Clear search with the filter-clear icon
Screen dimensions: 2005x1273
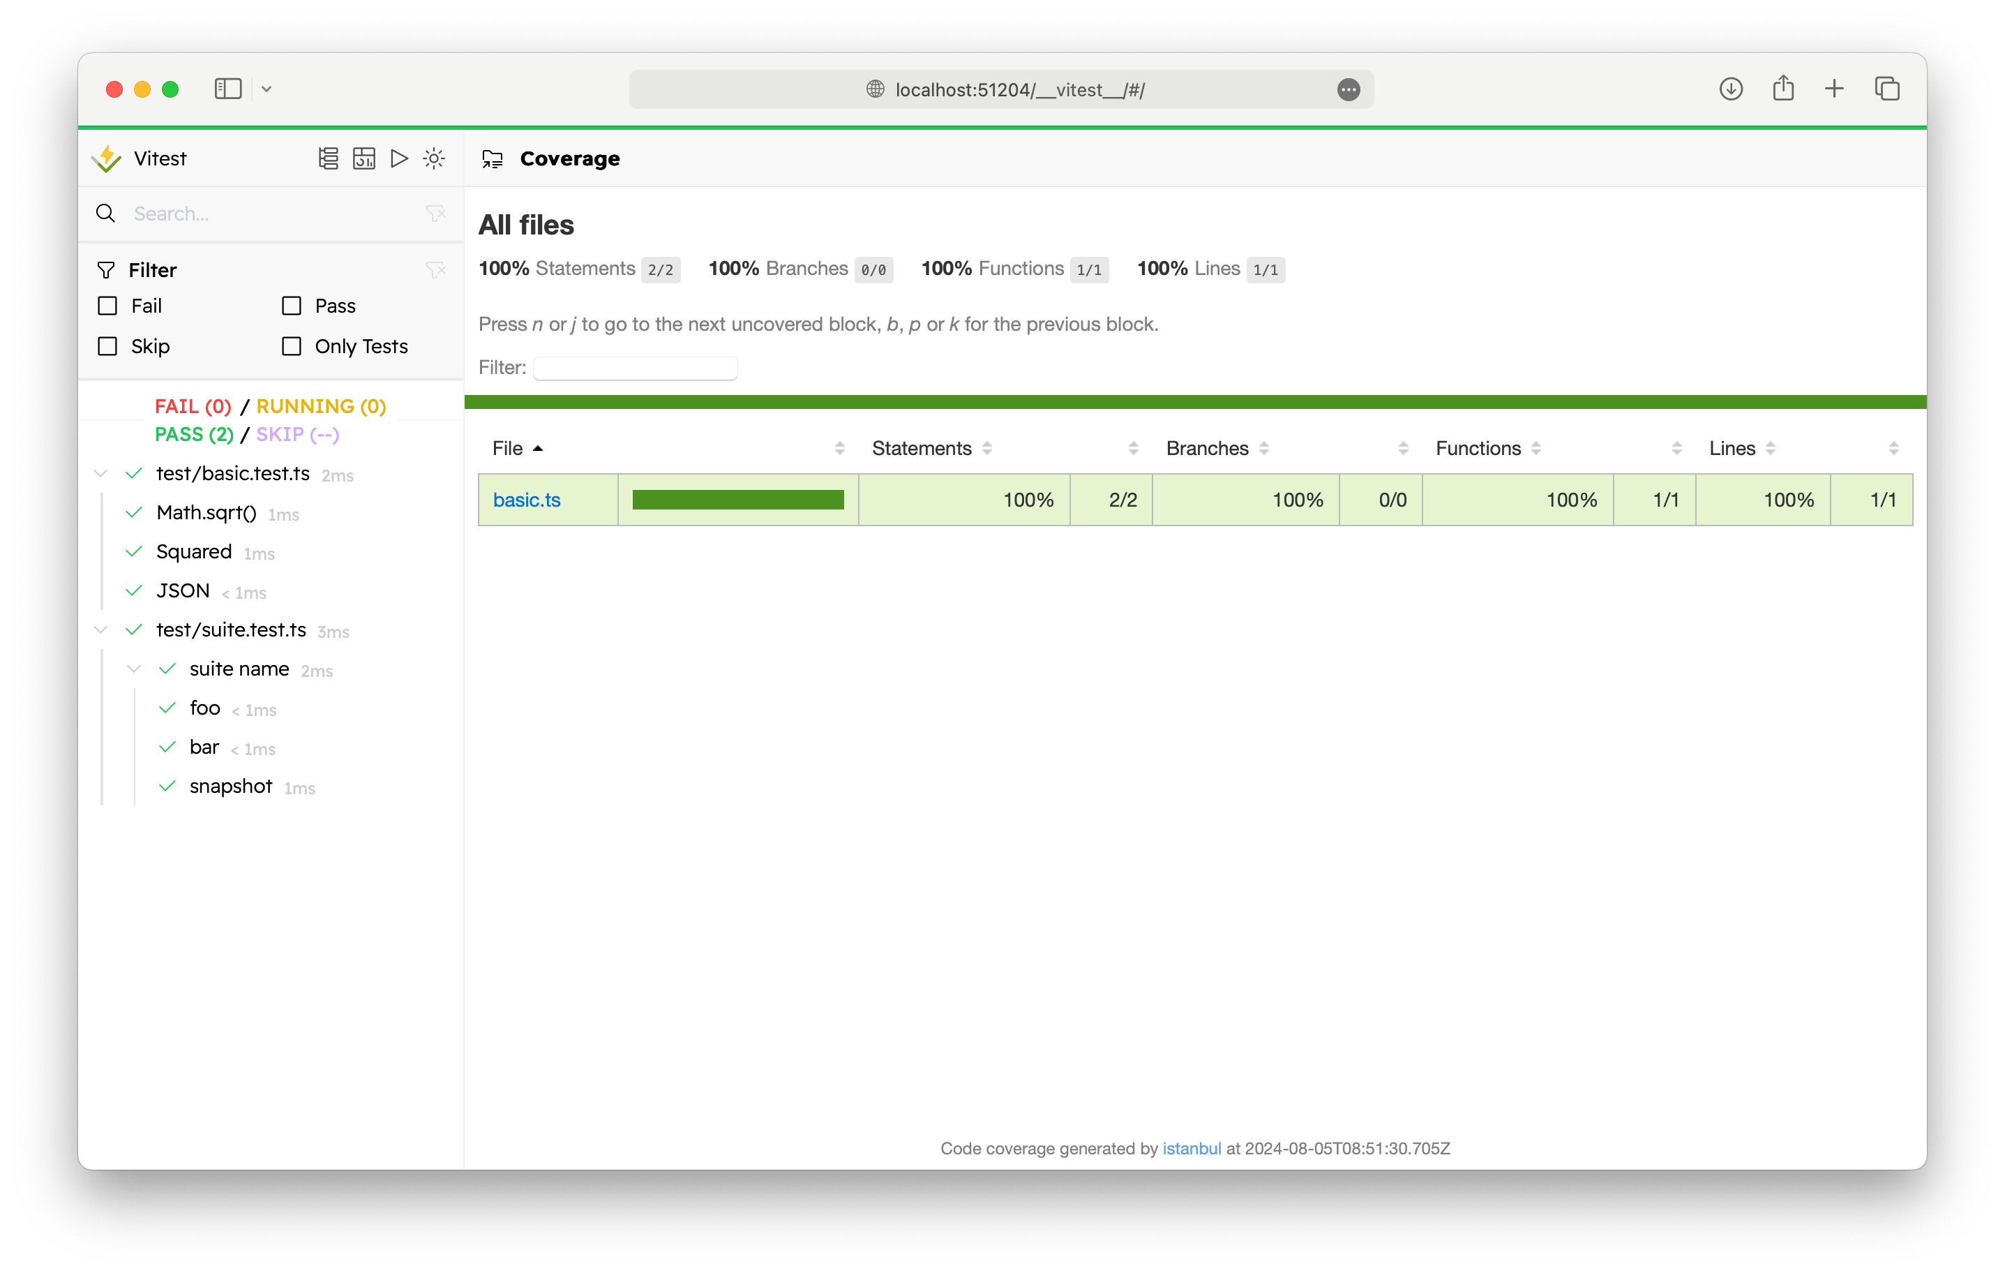(x=436, y=214)
